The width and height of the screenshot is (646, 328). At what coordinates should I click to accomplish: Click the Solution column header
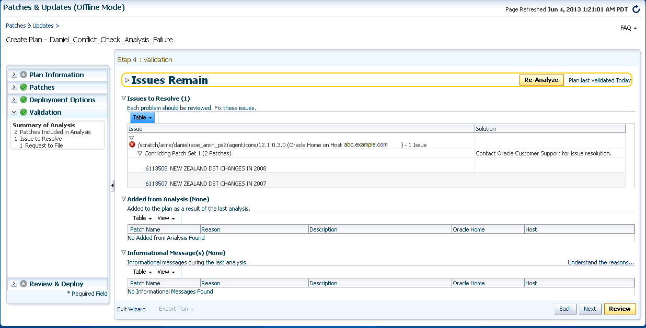[x=550, y=128]
